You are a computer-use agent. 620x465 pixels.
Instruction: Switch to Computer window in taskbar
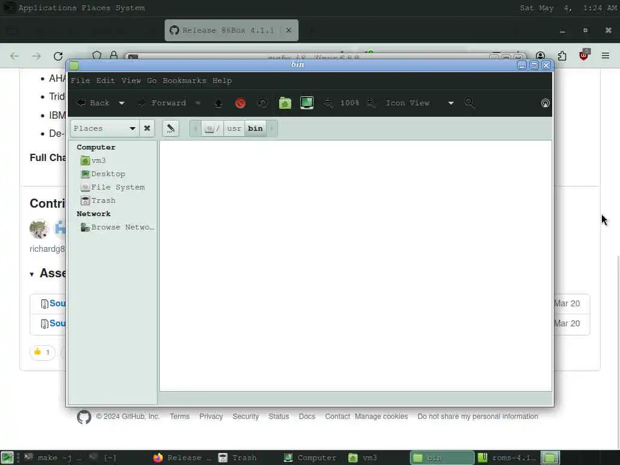click(x=311, y=458)
